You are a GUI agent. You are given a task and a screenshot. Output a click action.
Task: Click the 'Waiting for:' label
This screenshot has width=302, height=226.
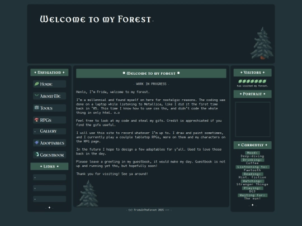tap(252, 195)
